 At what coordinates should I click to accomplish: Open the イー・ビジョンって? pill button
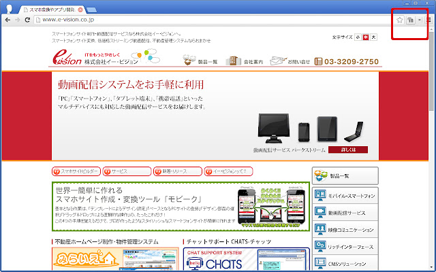point(229,171)
